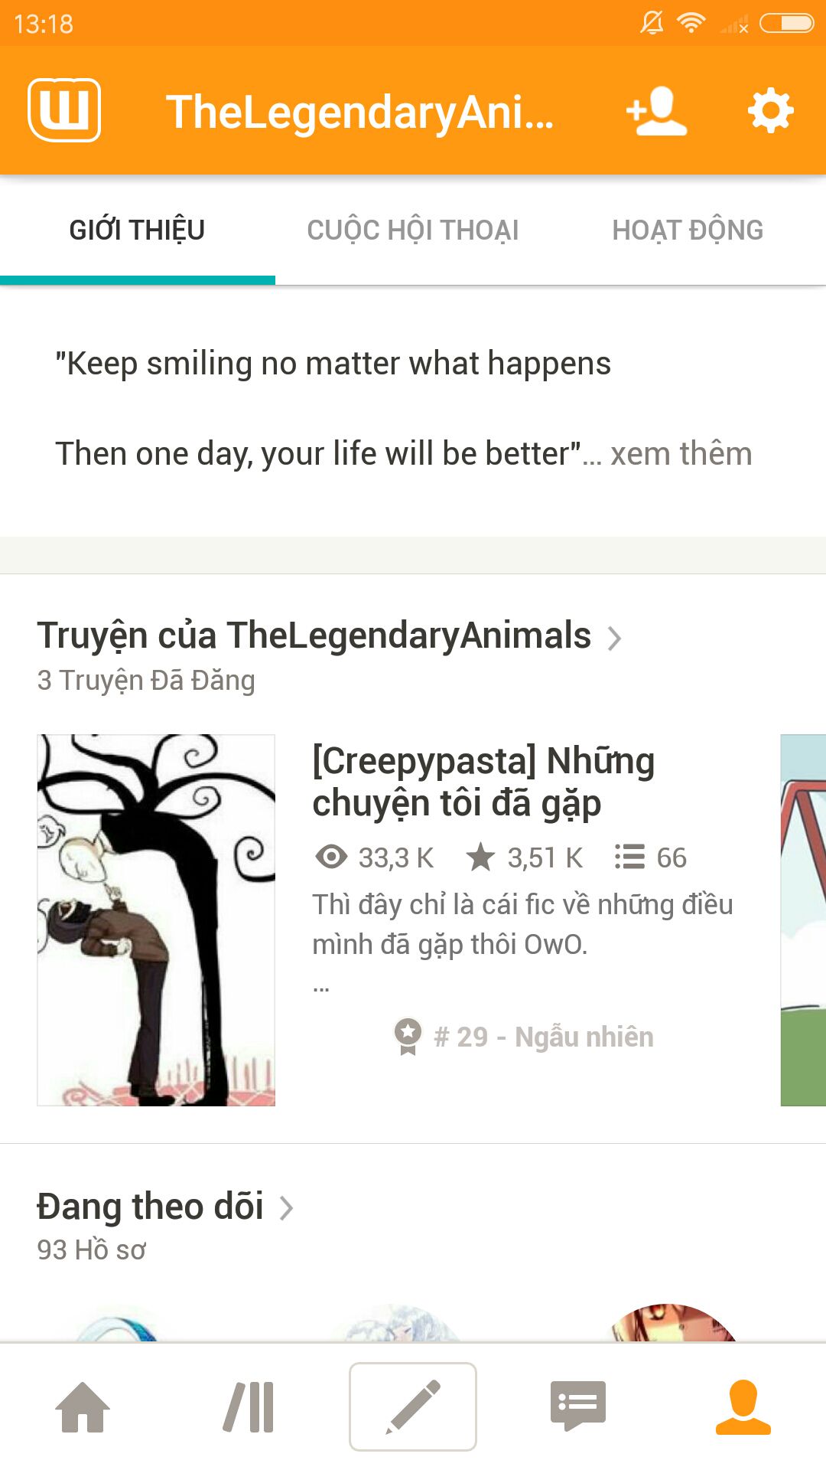Screen dimensions: 826x1470
Task: Open the Creepypasta story cover thumbnail
Action: click(156, 920)
